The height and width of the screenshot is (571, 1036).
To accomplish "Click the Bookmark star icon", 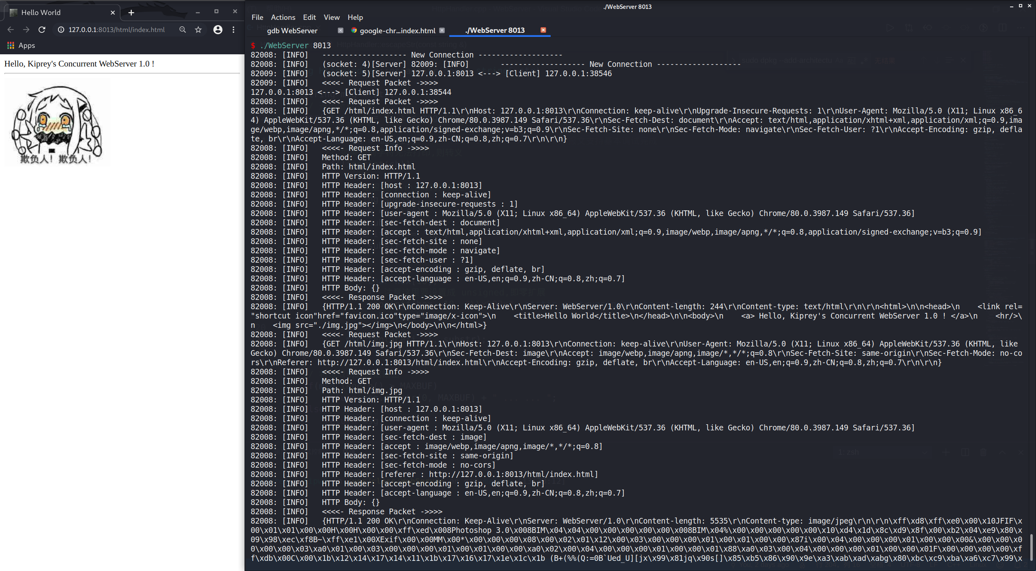I will pos(198,30).
